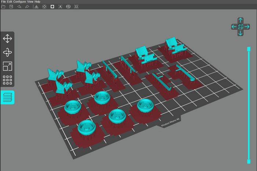This screenshot has height=171, width=257.
Task: Redo action using forward arrow icon
Action: [27, 7]
